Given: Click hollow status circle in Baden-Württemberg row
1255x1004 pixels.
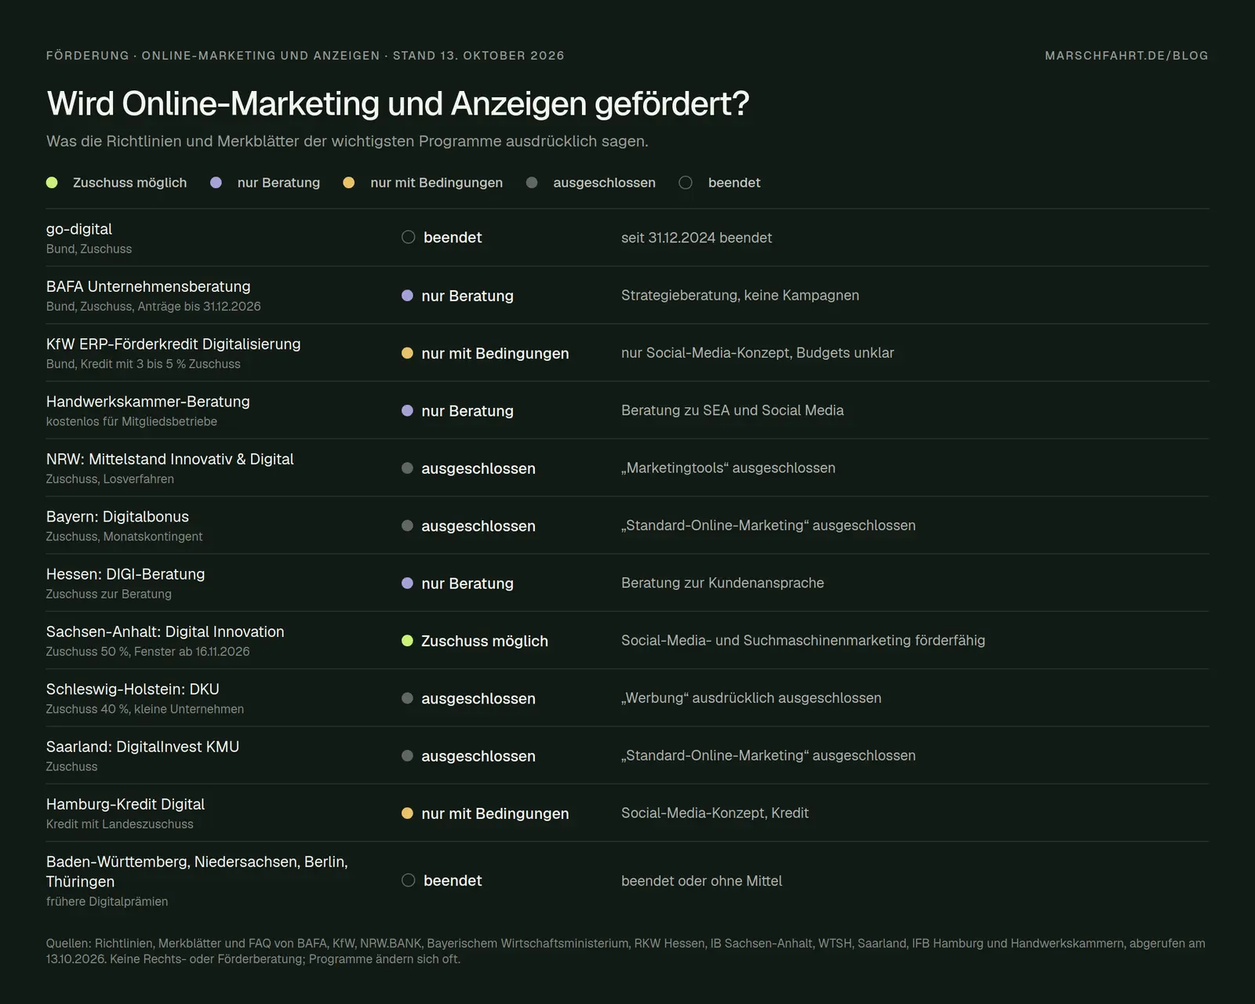Looking at the screenshot, I should (408, 880).
